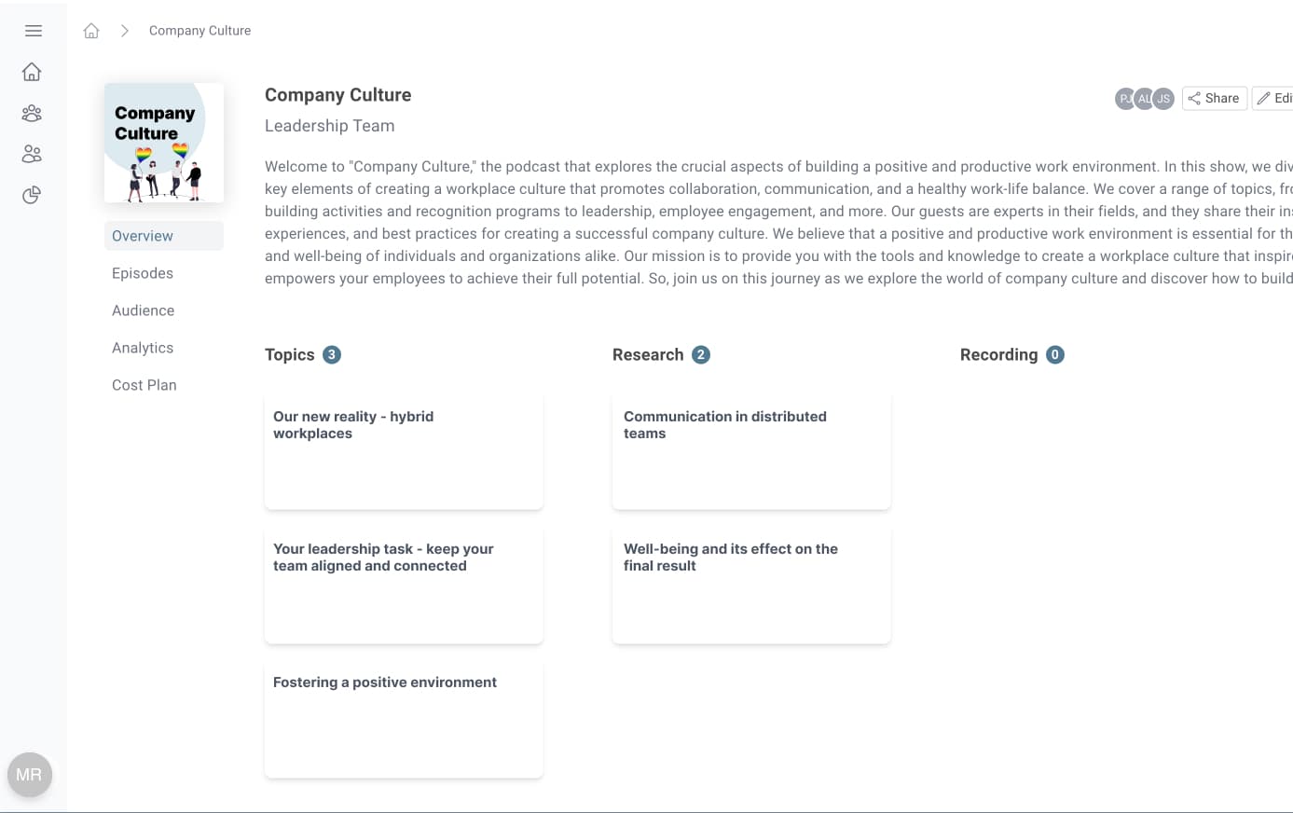Go to the Analytics tab
This screenshot has height=813, width=1293.
coord(143,348)
